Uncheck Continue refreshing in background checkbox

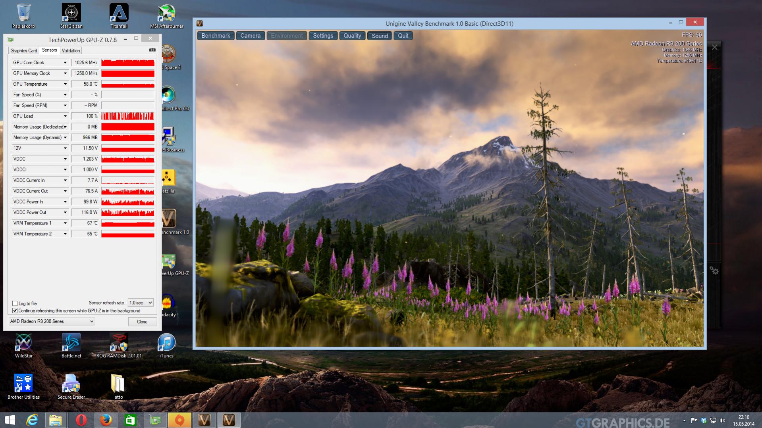click(x=15, y=311)
